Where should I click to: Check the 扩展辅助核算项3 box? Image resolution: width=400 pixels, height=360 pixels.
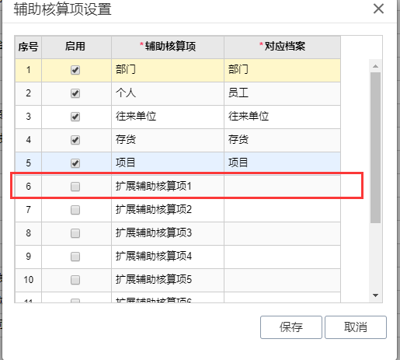[x=75, y=233]
